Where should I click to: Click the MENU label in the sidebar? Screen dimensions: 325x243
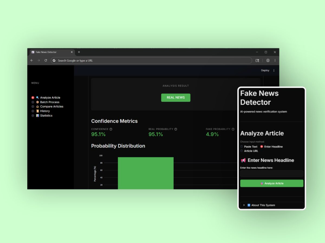pos(35,83)
